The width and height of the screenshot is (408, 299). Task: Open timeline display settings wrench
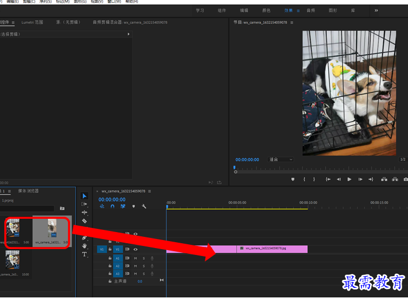coord(144,206)
